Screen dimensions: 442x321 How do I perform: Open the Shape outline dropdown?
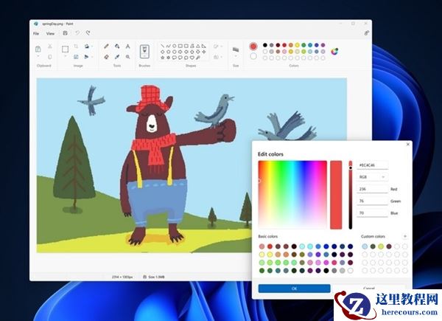tap(221, 46)
